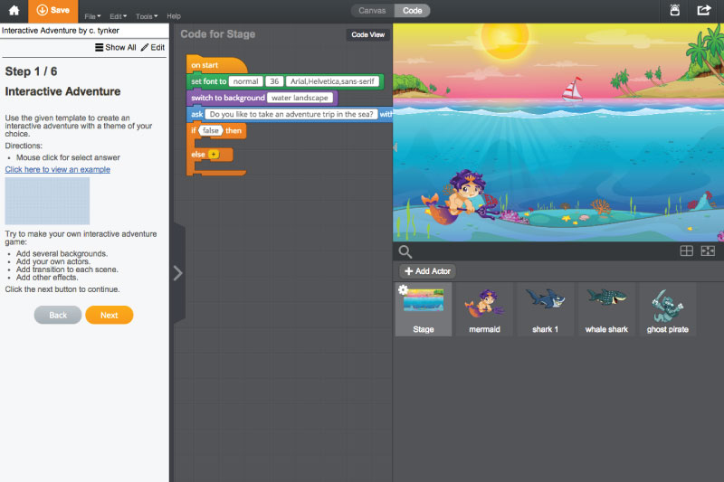The image size is (724, 482).
Task: Click the project title field
Action: 84,31
